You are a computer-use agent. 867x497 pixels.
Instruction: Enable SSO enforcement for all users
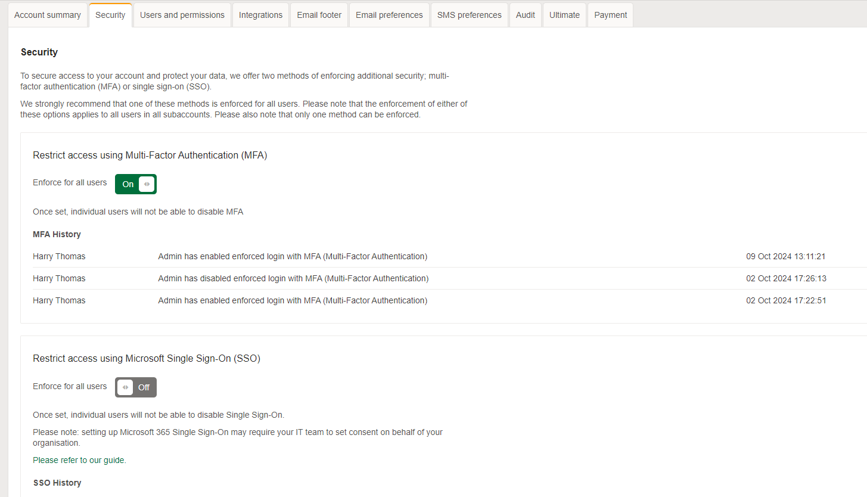136,387
